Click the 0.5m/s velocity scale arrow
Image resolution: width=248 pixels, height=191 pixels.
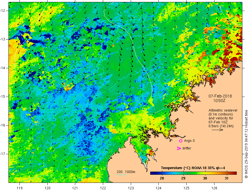tap(217, 130)
